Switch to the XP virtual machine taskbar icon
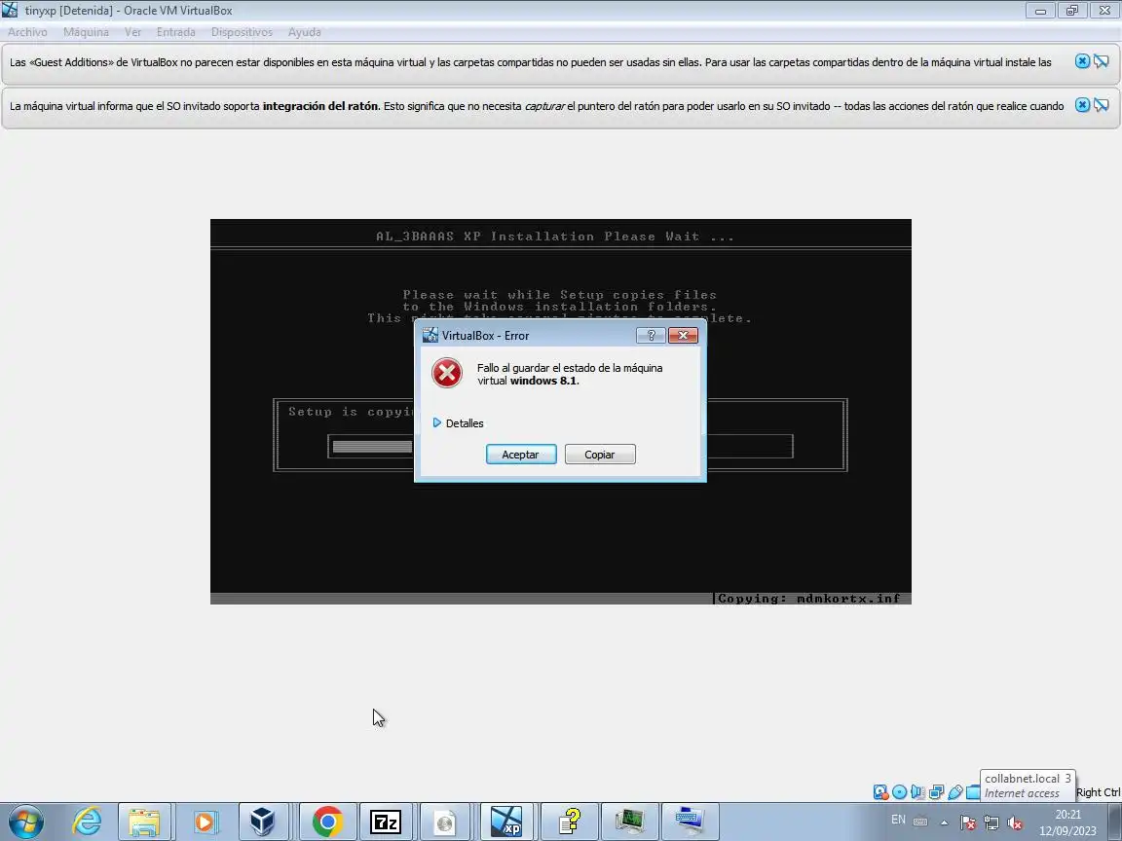The width and height of the screenshot is (1122, 841). [506, 821]
